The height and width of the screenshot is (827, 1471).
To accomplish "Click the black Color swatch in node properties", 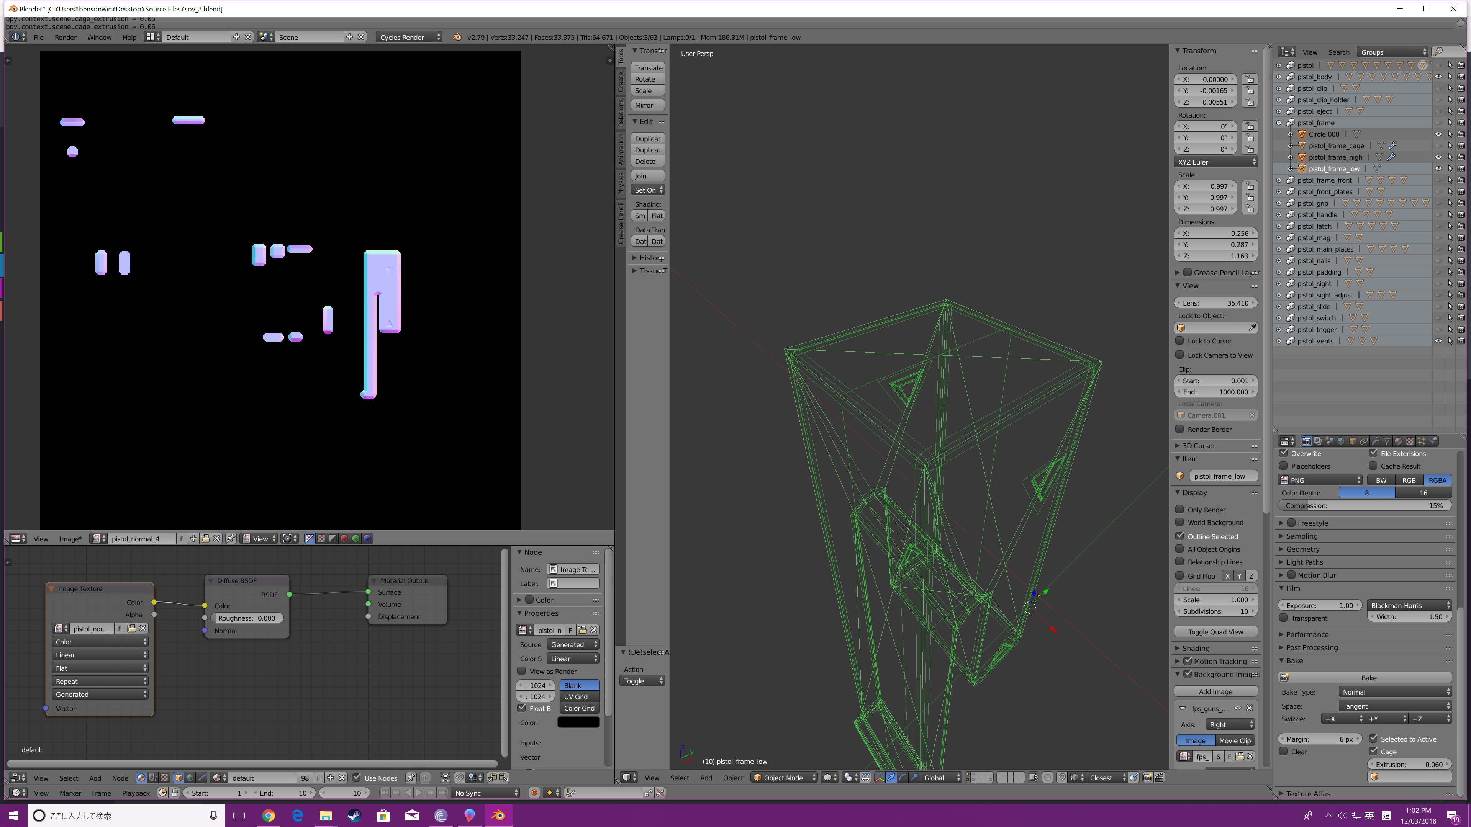I will (x=578, y=722).
